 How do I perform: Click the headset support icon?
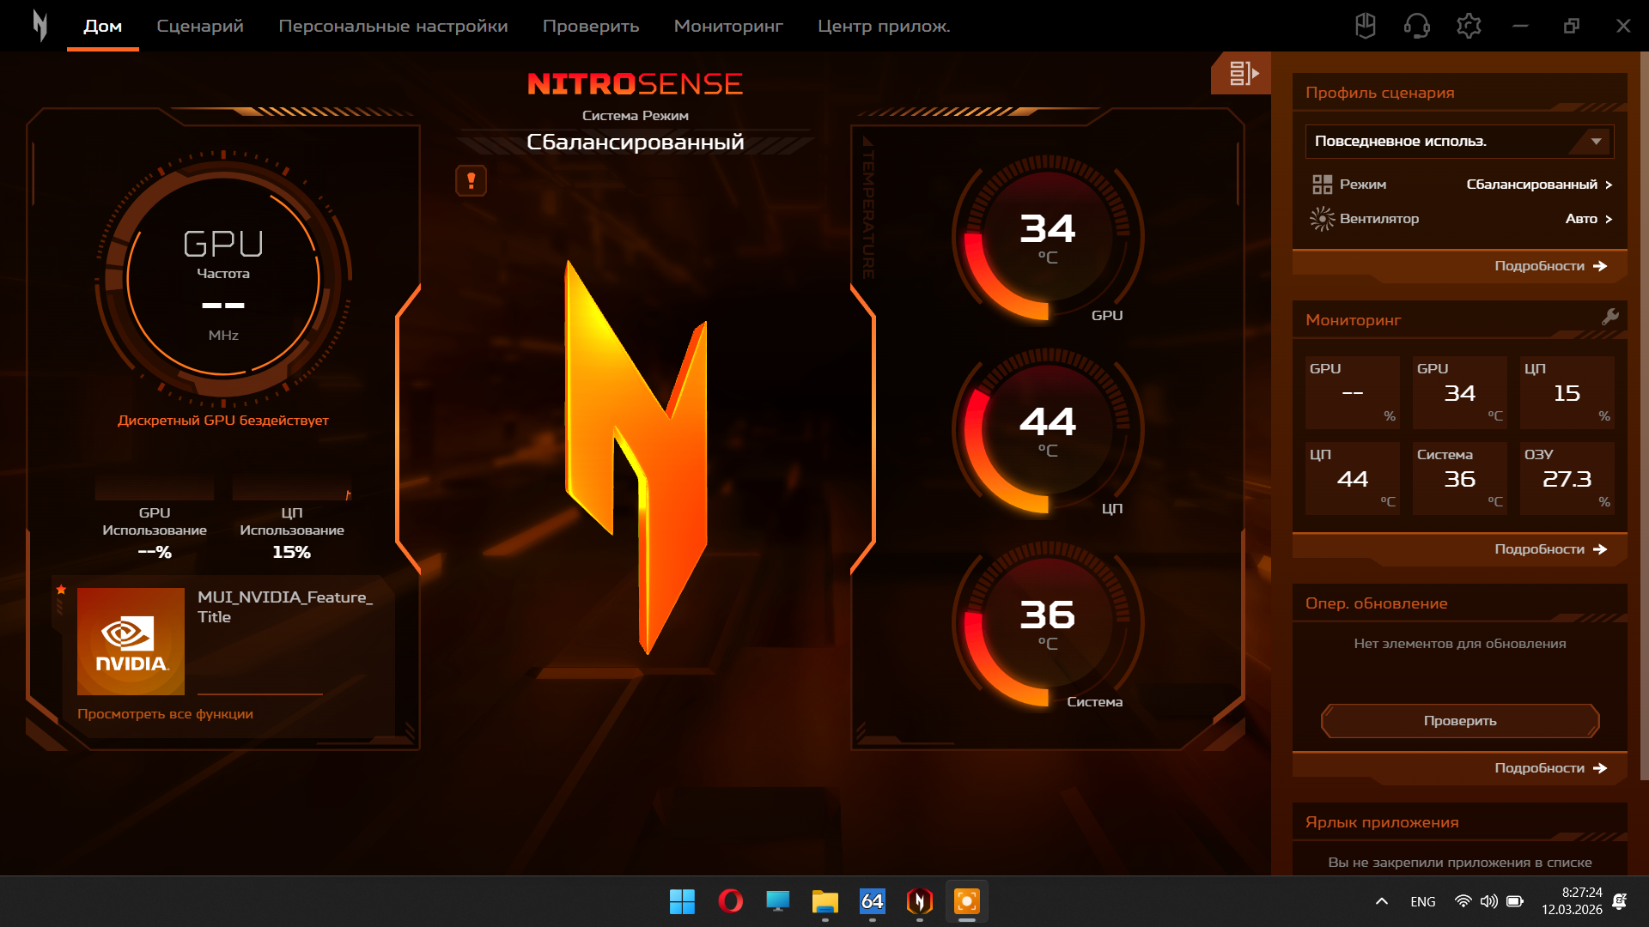[1416, 26]
